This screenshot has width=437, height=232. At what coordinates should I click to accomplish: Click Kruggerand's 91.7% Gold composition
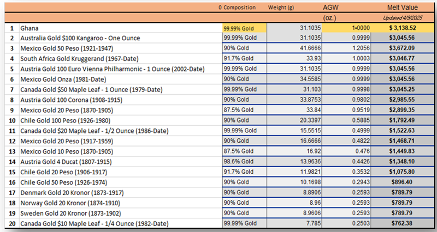click(244, 58)
